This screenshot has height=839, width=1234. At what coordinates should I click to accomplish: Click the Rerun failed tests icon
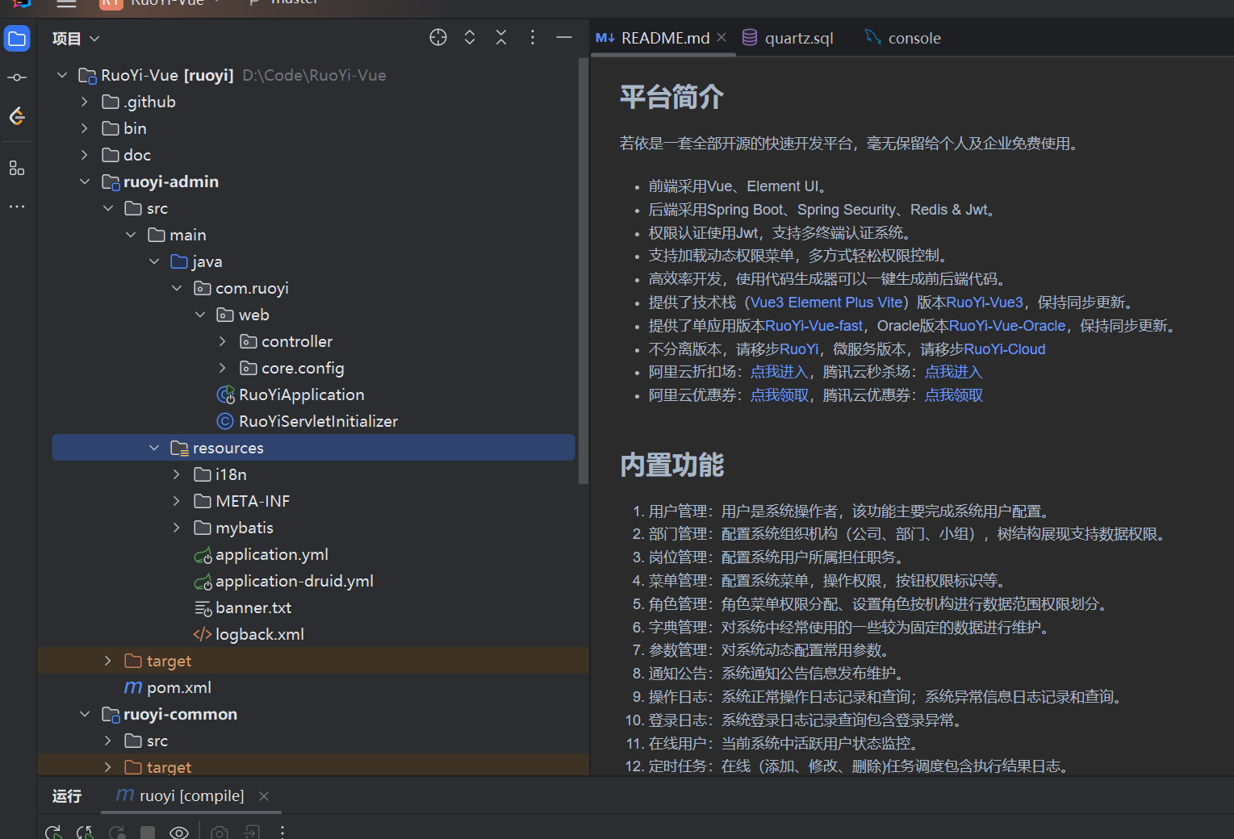point(85,832)
